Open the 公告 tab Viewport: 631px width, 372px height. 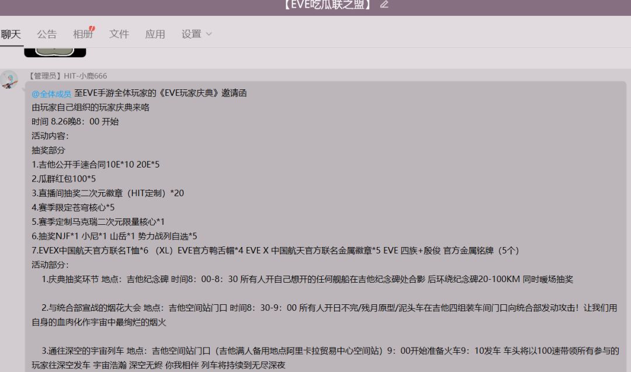click(x=47, y=34)
